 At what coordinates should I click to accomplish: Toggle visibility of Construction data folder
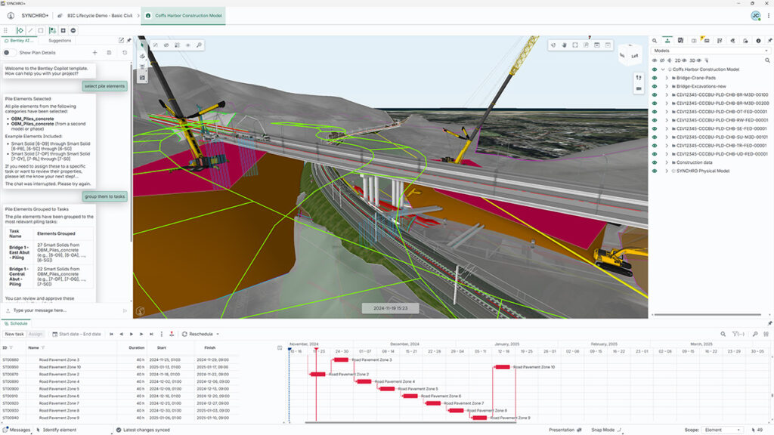[655, 162]
